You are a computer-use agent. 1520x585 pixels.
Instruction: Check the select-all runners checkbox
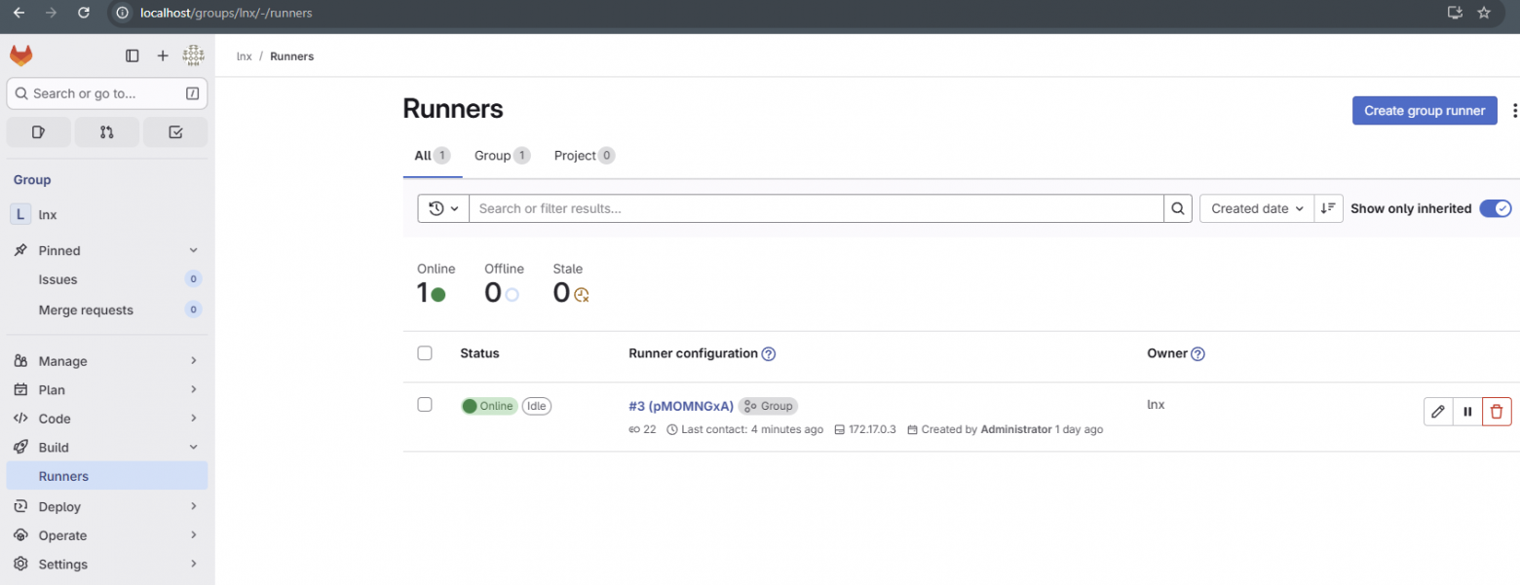point(425,352)
